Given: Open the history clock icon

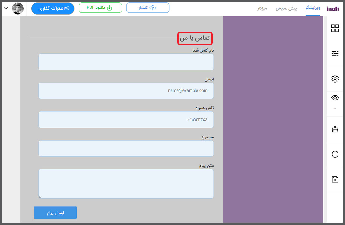Looking at the screenshot, I should (x=335, y=154).
